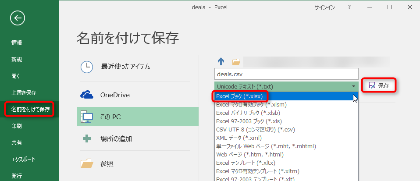Click the blurred folder path bar
The width and height of the screenshot is (420, 181).
coord(316,62)
